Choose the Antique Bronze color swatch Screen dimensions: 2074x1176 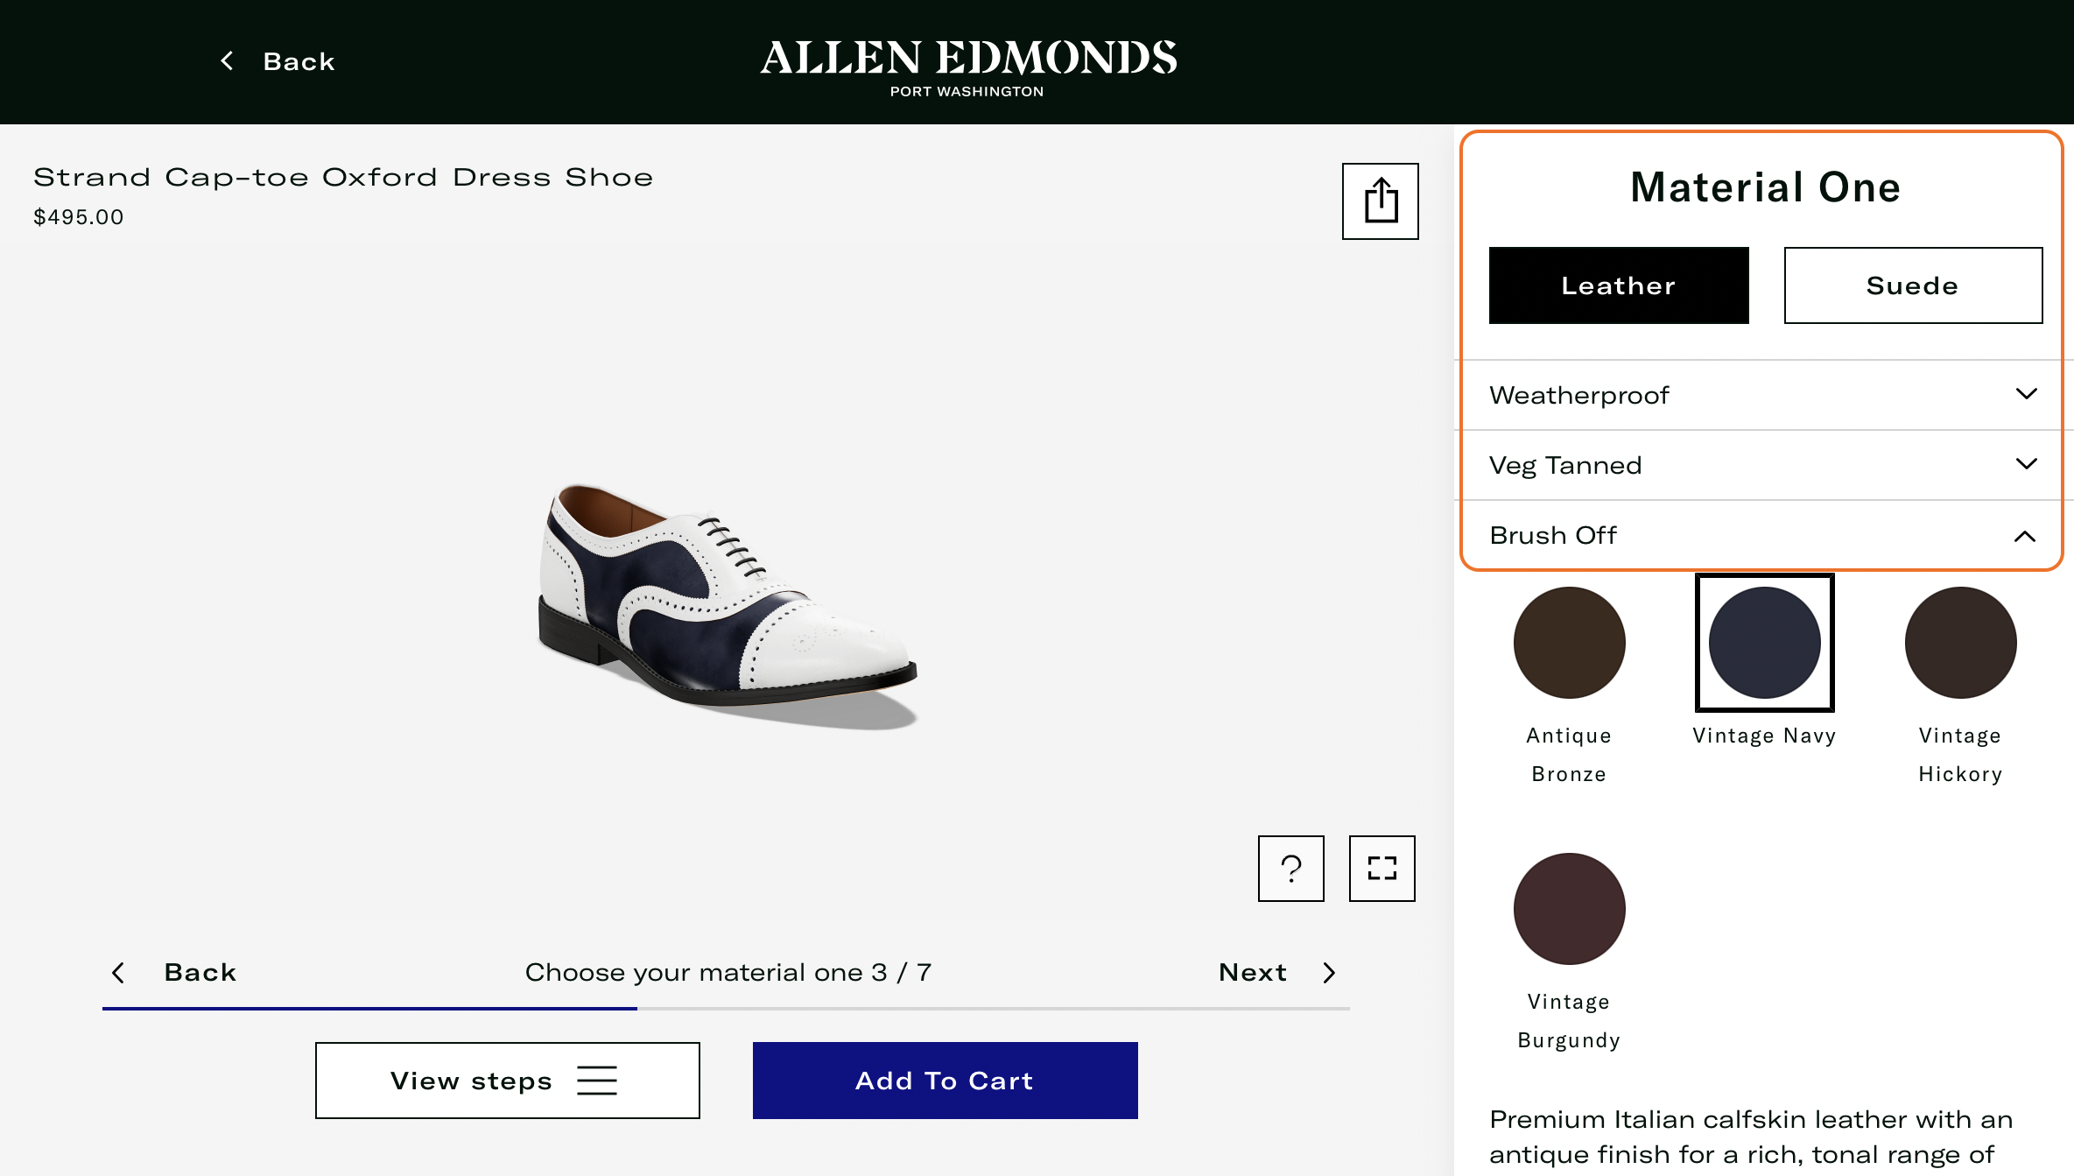click(x=1569, y=643)
